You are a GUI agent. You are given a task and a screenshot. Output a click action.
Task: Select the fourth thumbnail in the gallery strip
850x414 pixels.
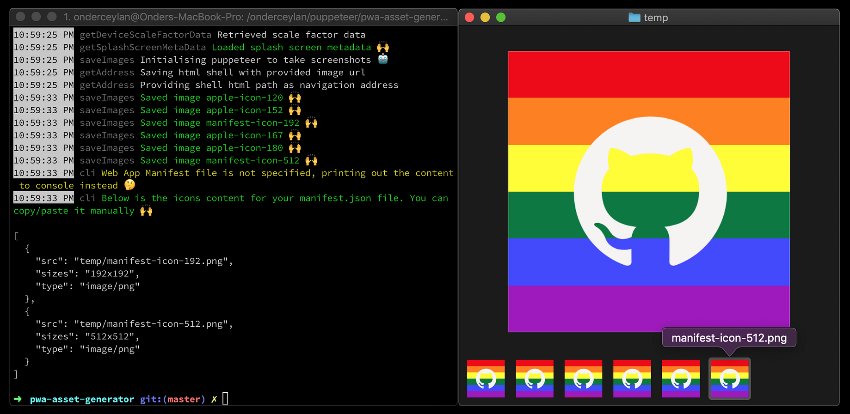(x=632, y=378)
